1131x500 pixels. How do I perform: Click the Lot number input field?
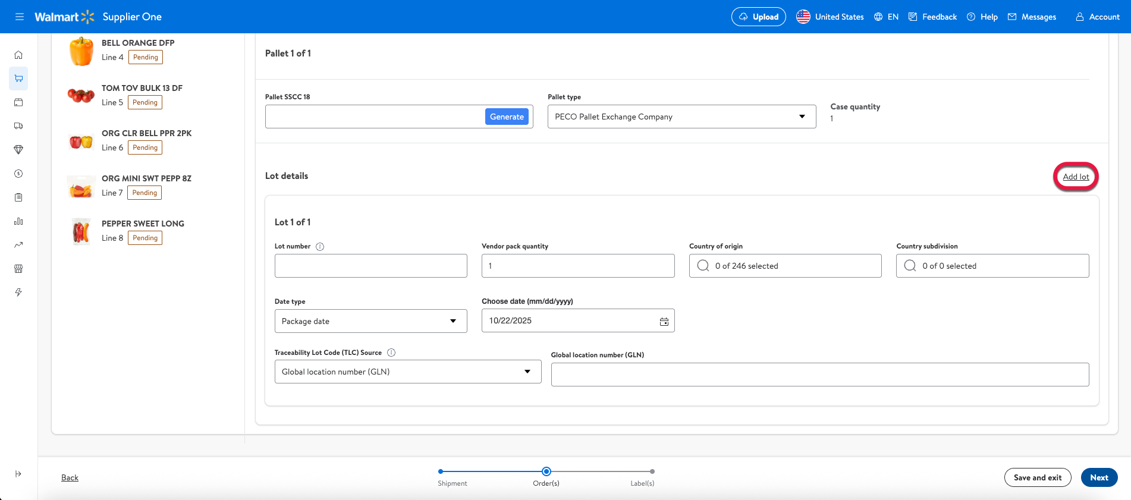click(370, 266)
